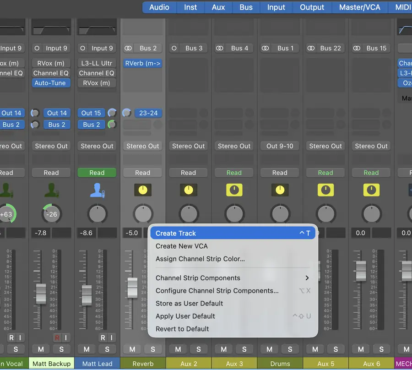Toggle mono format icon on Matt Backup input
The image size is (412, 370).
click(x=37, y=49)
